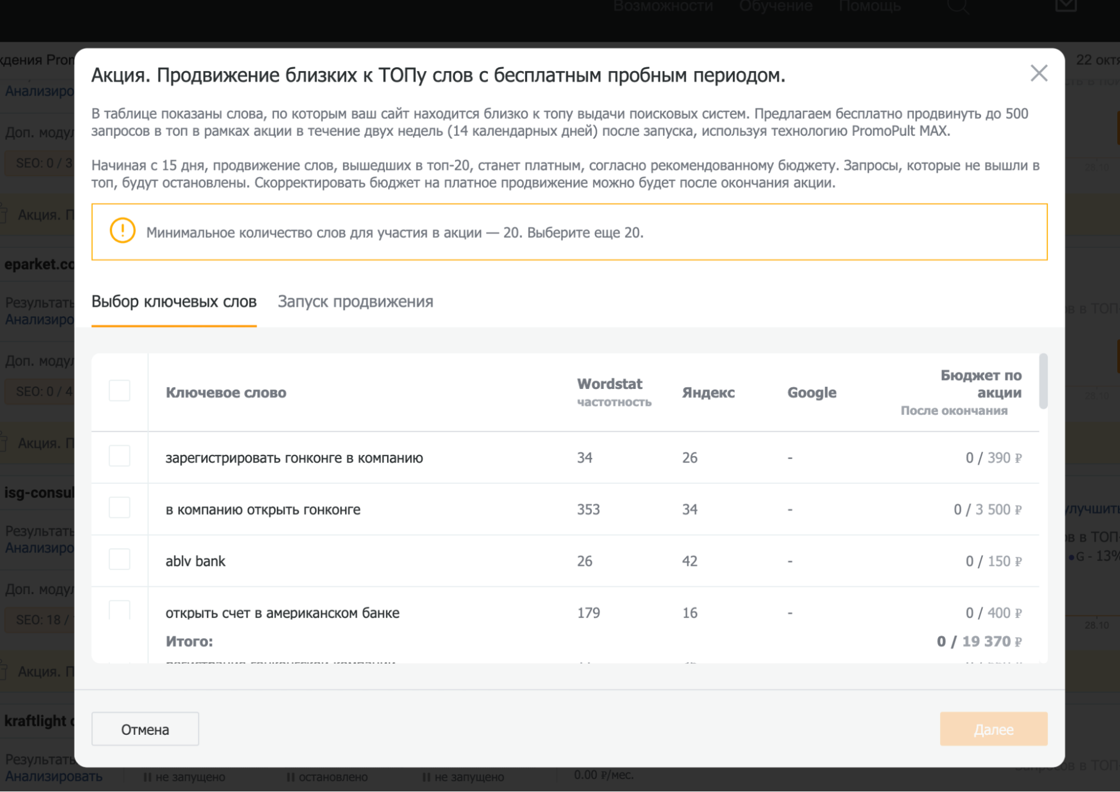The image size is (1120, 792).
Task: Sort by 'Ключевое слово' column header
Action: (226, 392)
